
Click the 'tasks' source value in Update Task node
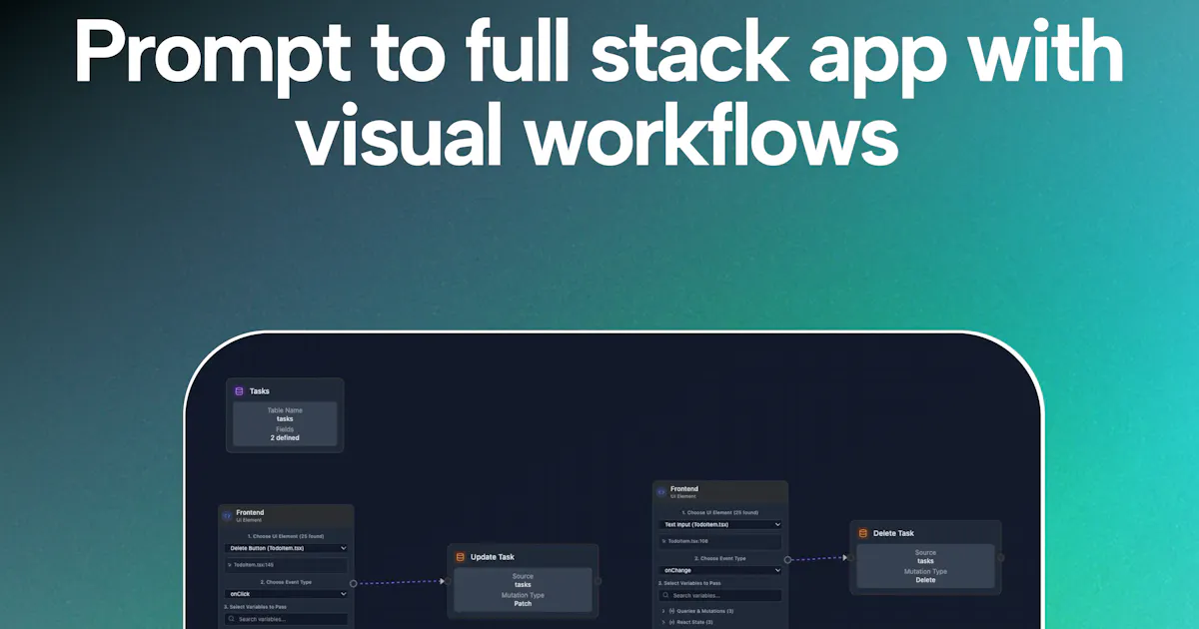[x=523, y=585]
